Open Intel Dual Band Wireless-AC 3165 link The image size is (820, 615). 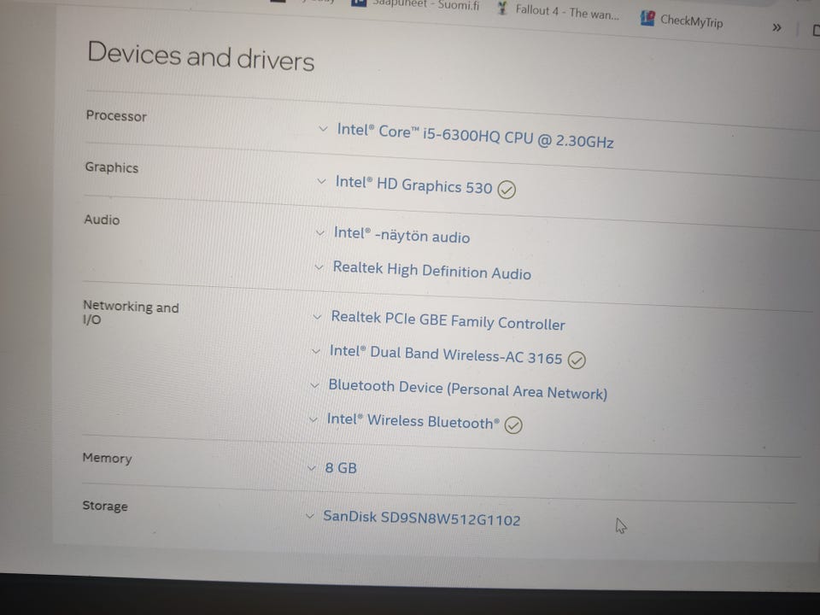pyautogui.click(x=446, y=354)
